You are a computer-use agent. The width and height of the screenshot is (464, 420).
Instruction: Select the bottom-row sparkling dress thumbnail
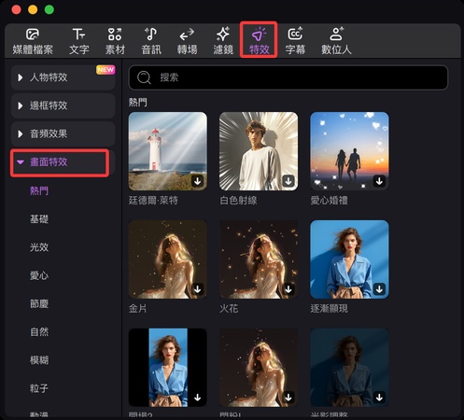259,368
